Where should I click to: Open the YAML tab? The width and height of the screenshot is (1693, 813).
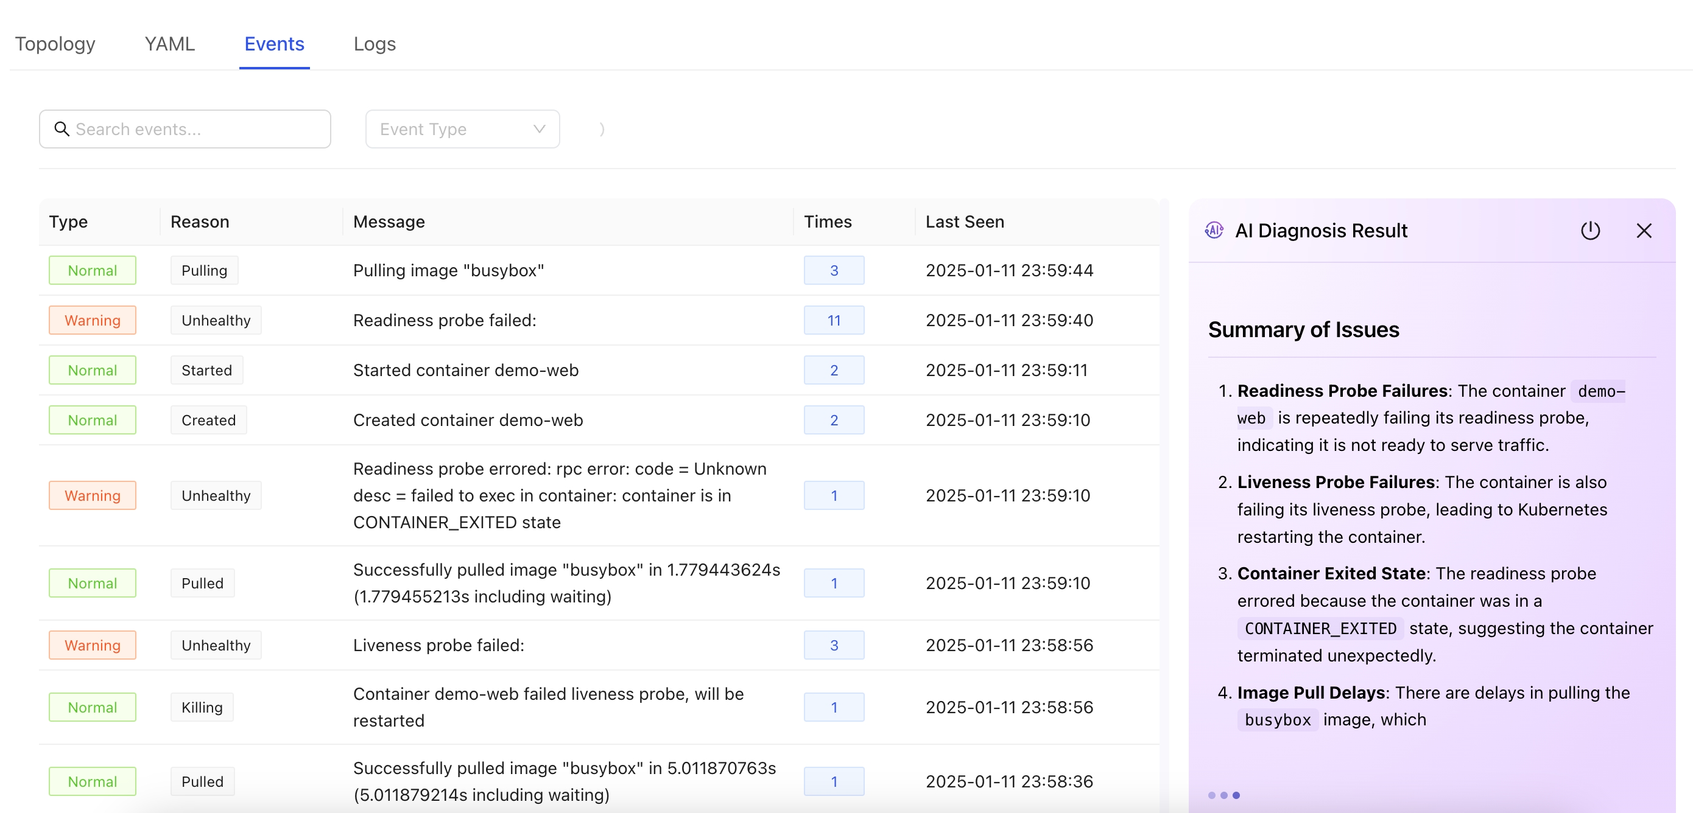point(169,43)
